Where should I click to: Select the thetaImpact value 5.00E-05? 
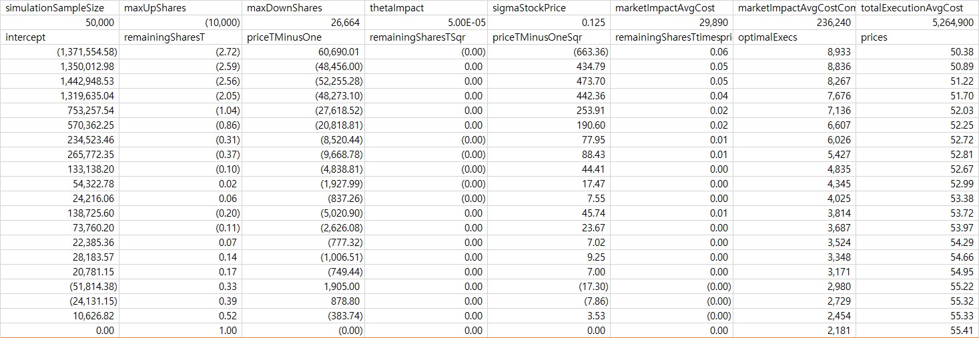click(x=426, y=23)
